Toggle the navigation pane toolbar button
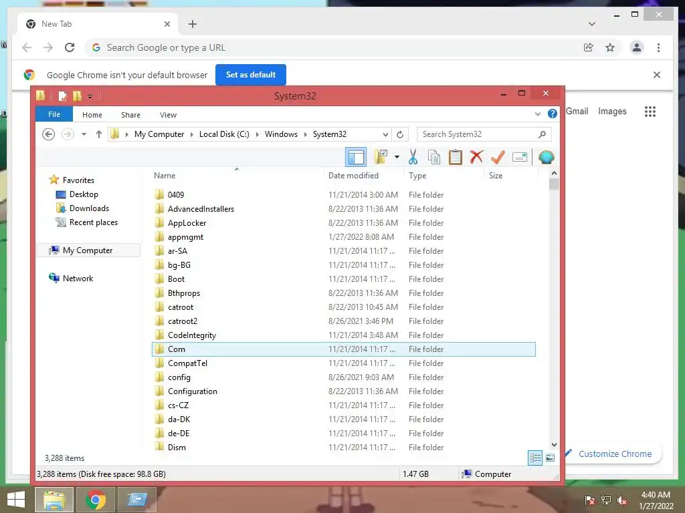 (356, 157)
